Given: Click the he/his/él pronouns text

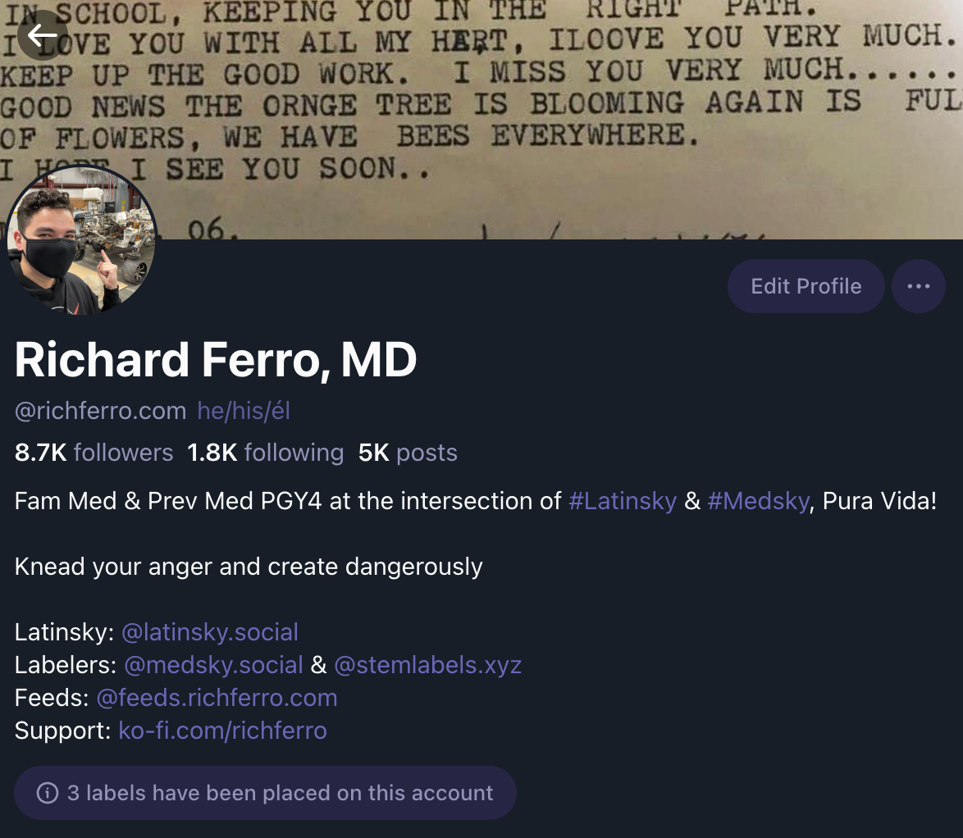Looking at the screenshot, I should click(244, 410).
